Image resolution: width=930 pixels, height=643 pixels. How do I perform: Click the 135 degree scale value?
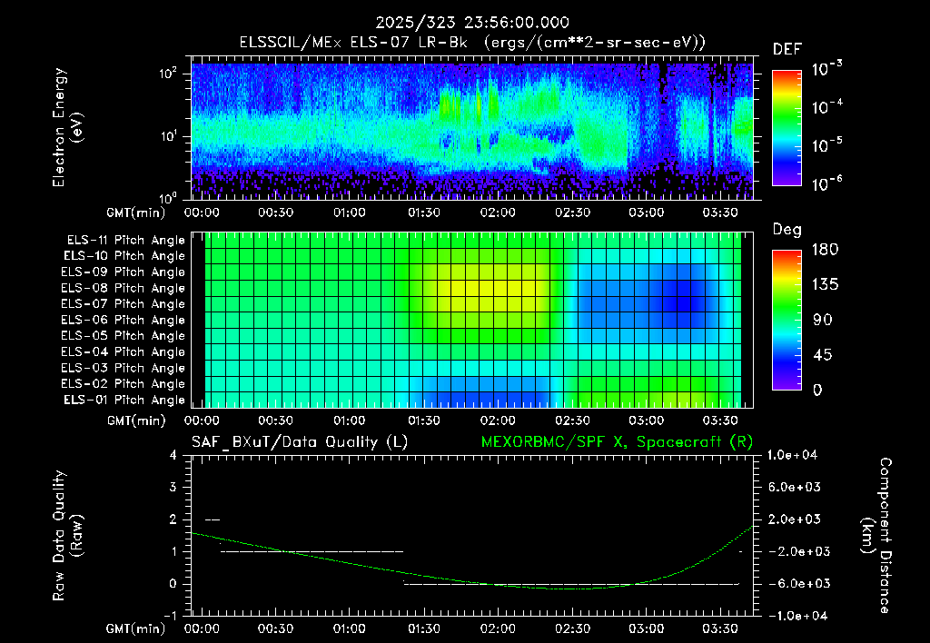coord(825,285)
